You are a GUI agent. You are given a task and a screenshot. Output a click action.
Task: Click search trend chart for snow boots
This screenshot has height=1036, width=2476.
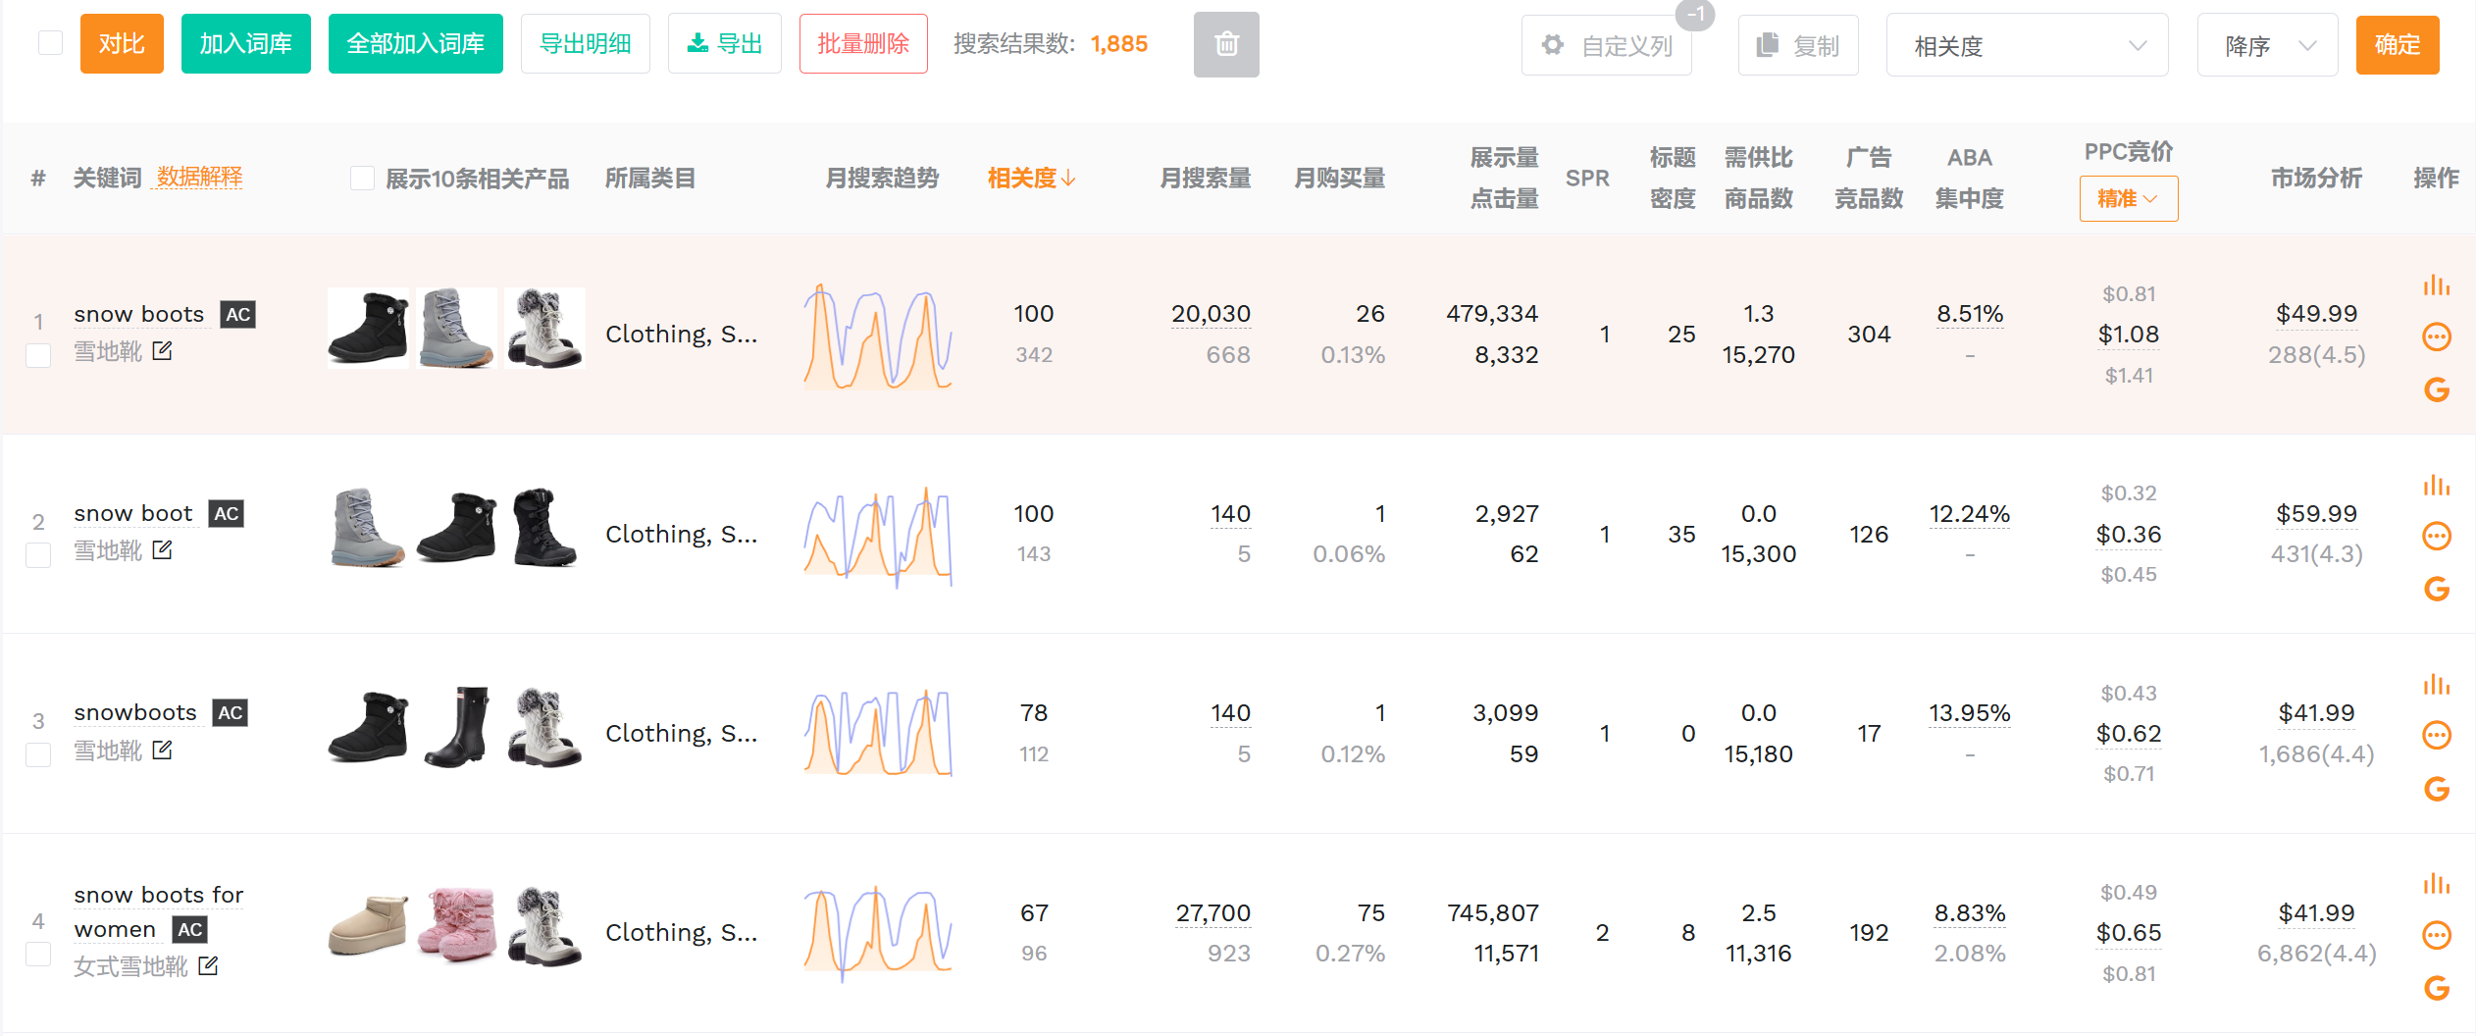tap(878, 336)
